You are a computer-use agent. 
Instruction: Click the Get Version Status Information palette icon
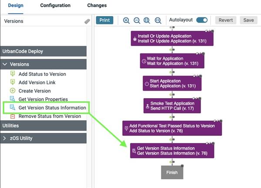point(13,107)
